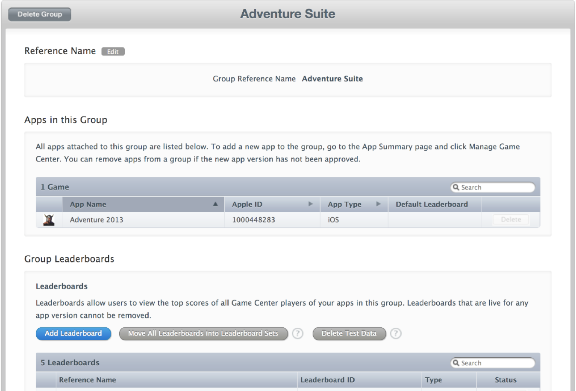Image resolution: width=576 pixels, height=391 pixels.
Task: Click the faded Delete button in Adventure 2013 row
Action: point(511,219)
